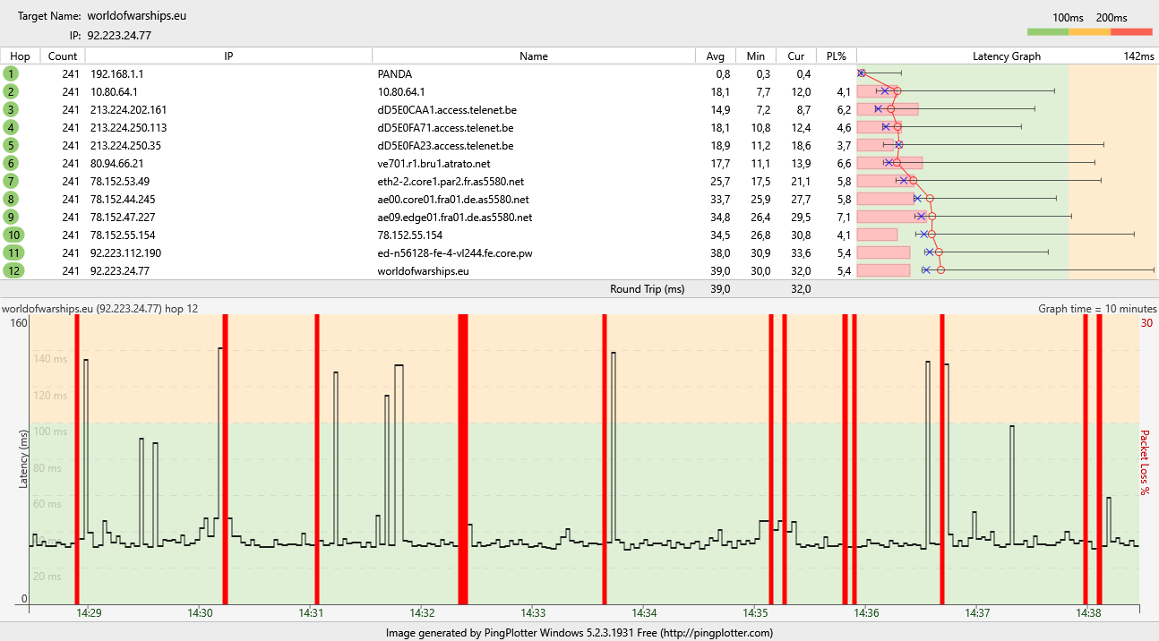Pick the hop 9 green circle icon
The image size is (1159, 641).
pyautogui.click(x=12, y=218)
